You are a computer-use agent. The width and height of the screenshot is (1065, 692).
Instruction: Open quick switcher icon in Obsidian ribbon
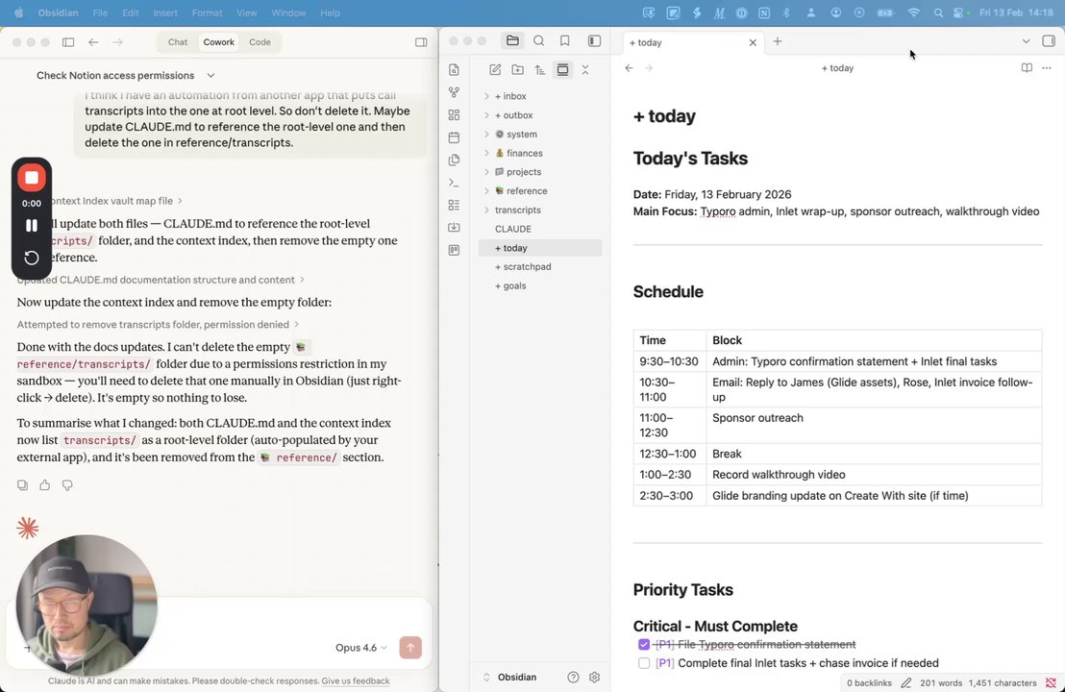pos(455,70)
